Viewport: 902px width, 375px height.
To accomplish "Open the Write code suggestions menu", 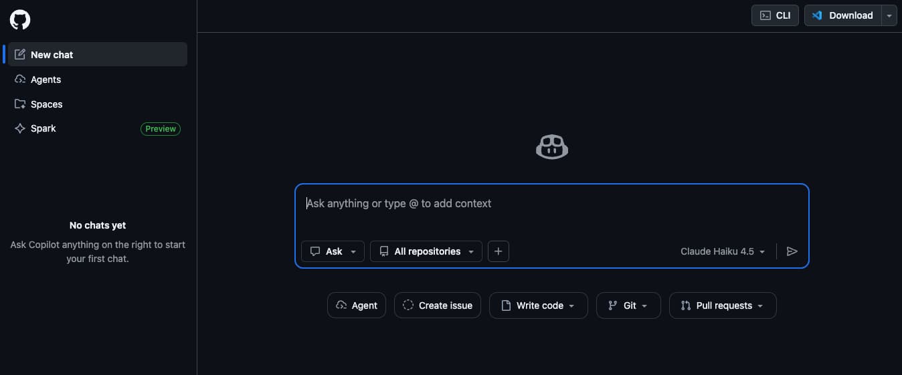I will (x=539, y=305).
